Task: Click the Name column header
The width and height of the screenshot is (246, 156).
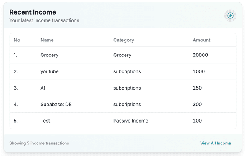Action: [47, 40]
